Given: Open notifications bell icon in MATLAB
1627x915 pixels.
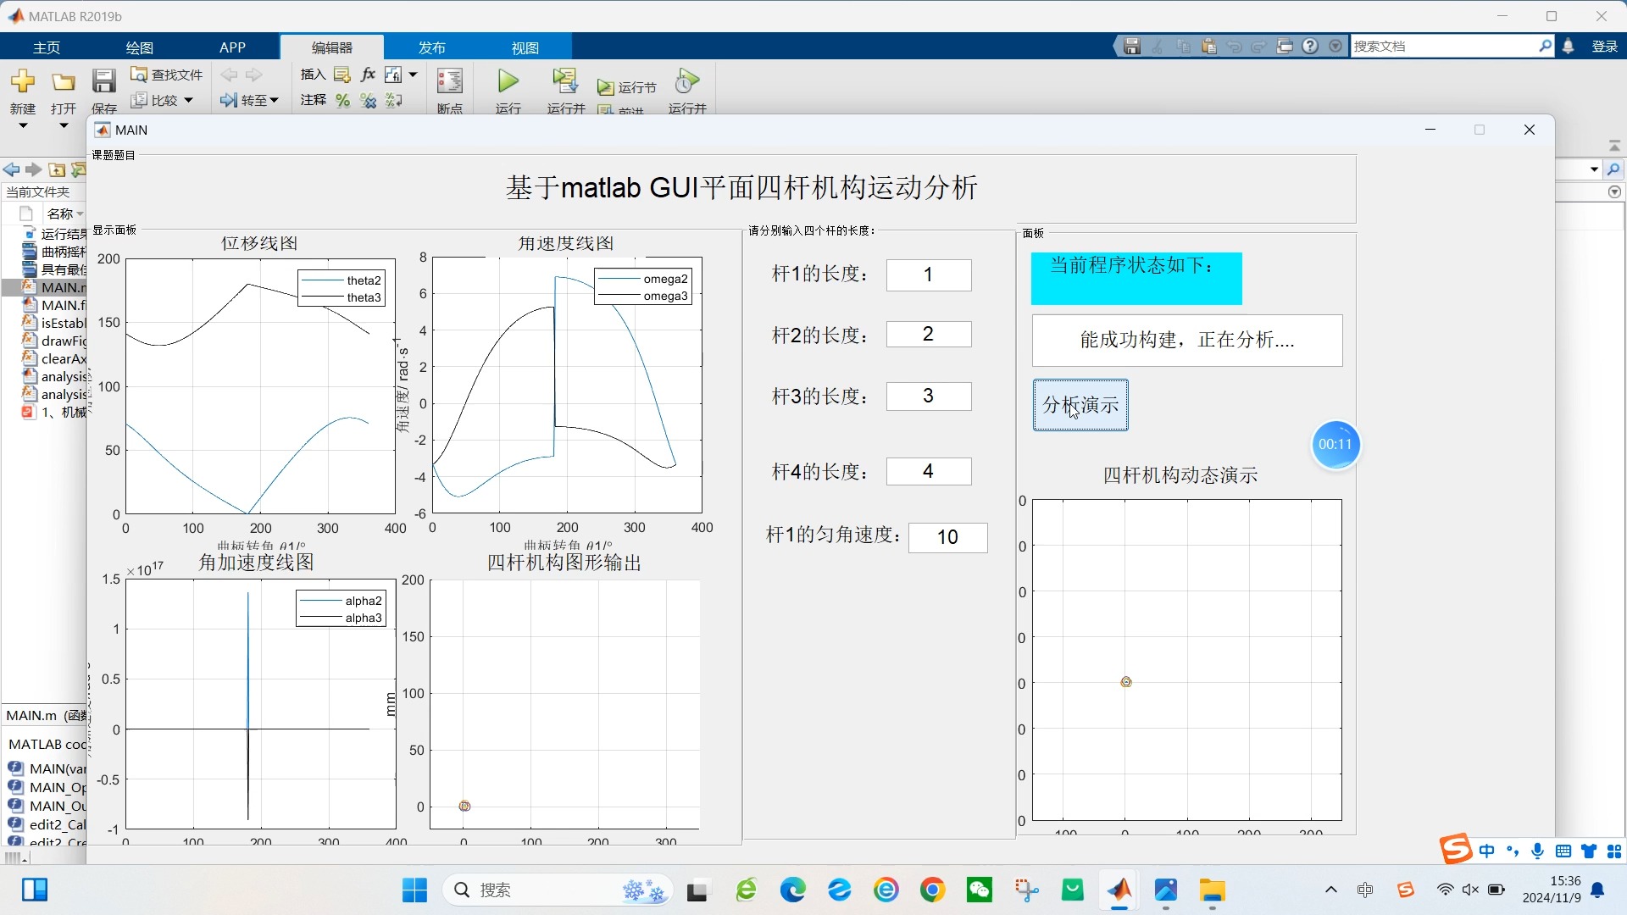Looking at the screenshot, I should coord(1569,47).
